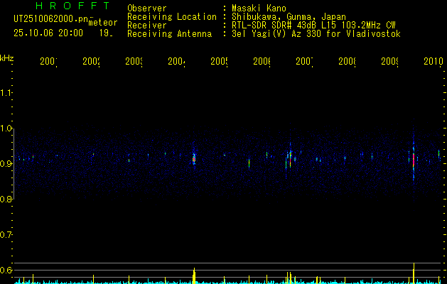Click the 2008 time axis marker

[348, 62]
